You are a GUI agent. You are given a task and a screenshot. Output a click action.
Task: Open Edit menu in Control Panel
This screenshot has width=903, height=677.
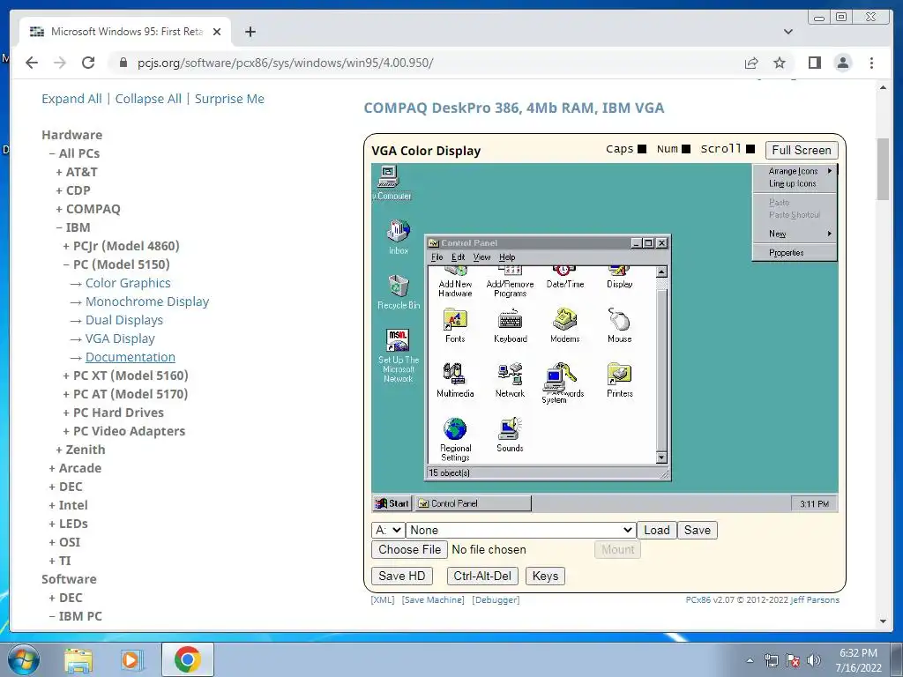click(x=458, y=257)
